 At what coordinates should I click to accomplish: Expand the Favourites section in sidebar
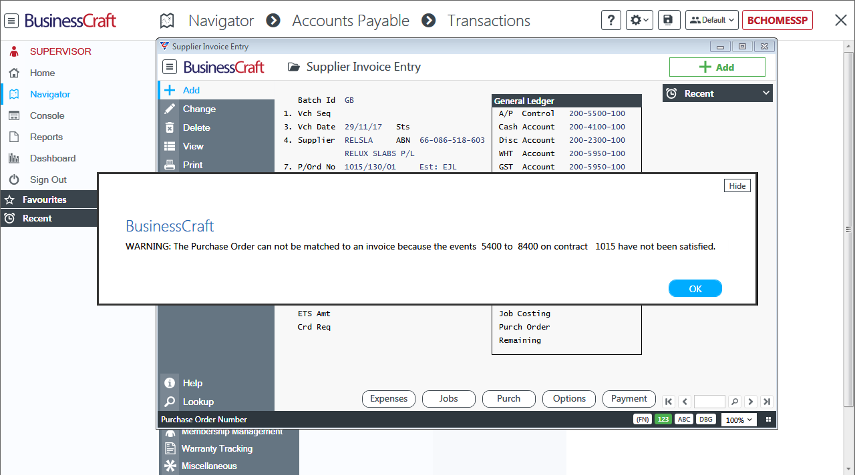pyautogui.click(x=49, y=199)
